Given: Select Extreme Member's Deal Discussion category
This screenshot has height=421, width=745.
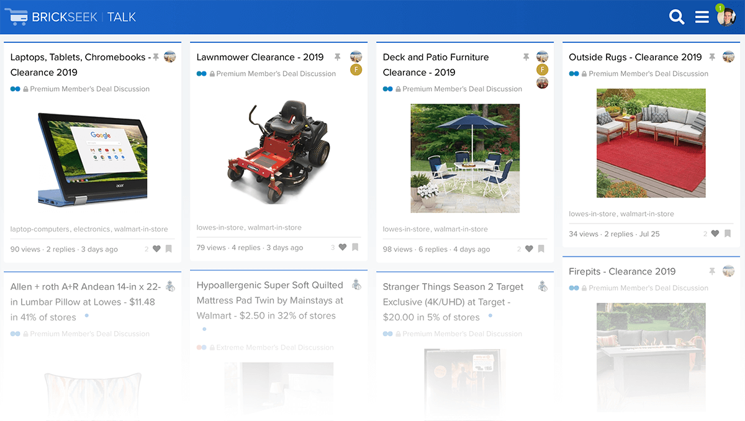Looking at the screenshot, I should (274, 347).
